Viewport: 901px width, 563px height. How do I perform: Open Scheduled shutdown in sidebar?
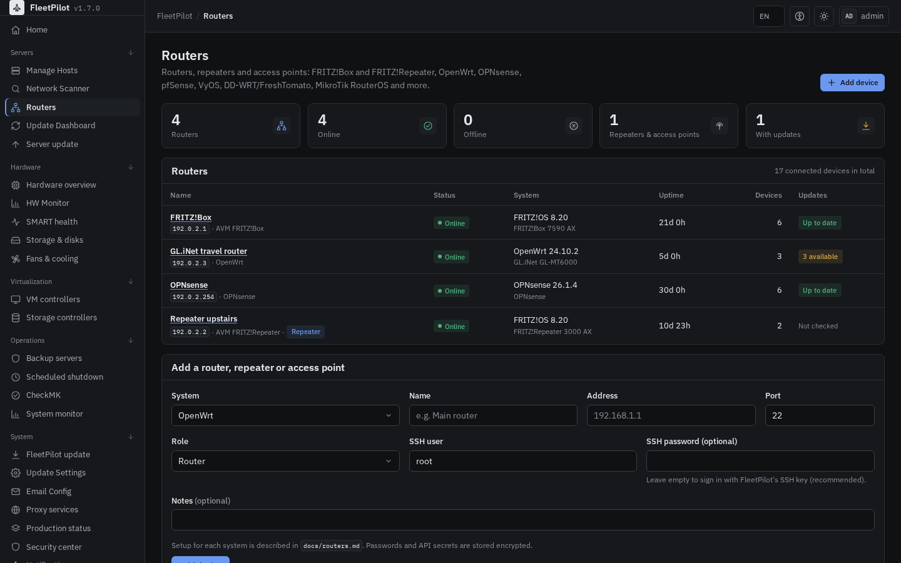[x=73, y=377]
